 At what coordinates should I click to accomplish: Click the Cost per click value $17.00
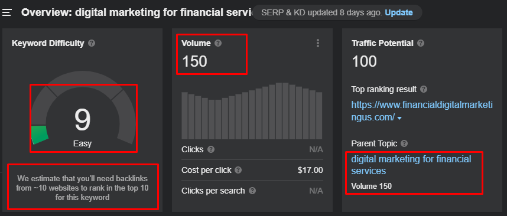(x=310, y=170)
